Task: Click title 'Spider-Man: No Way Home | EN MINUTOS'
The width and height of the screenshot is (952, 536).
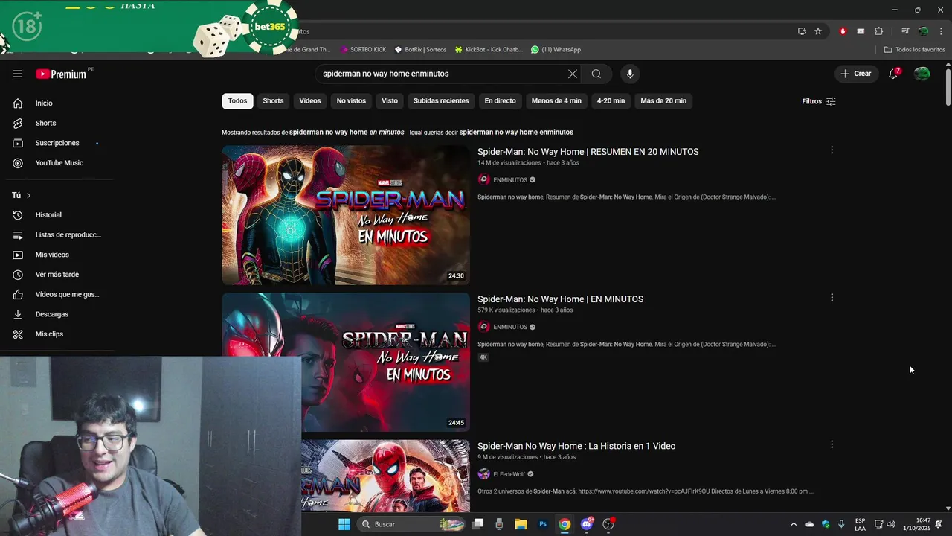Action: coord(560,299)
